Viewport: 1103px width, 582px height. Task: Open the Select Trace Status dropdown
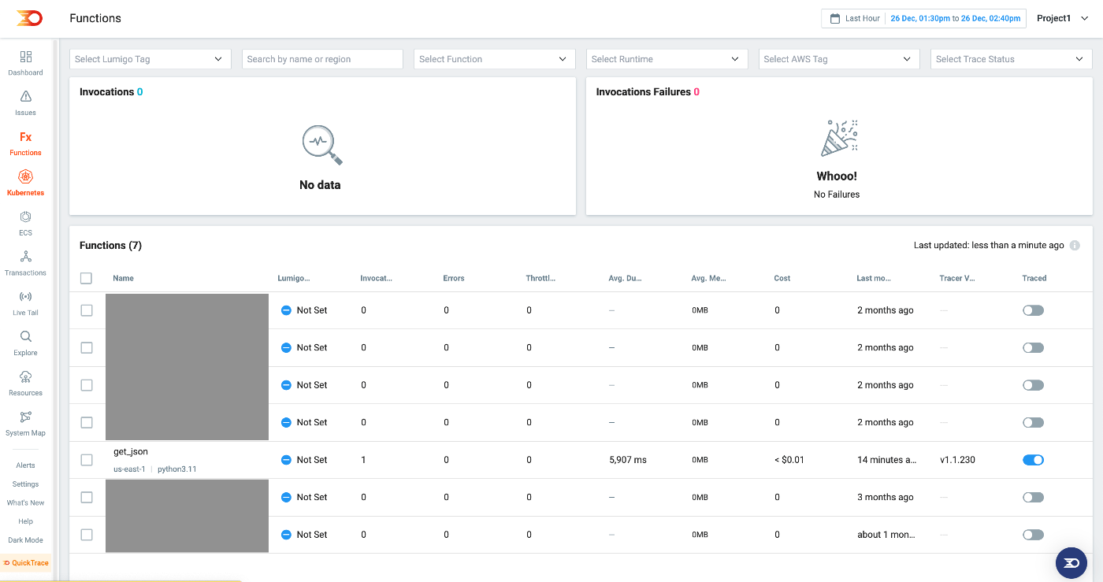click(x=1012, y=59)
